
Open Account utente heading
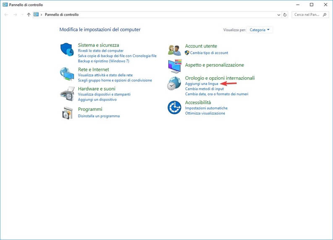click(201, 46)
